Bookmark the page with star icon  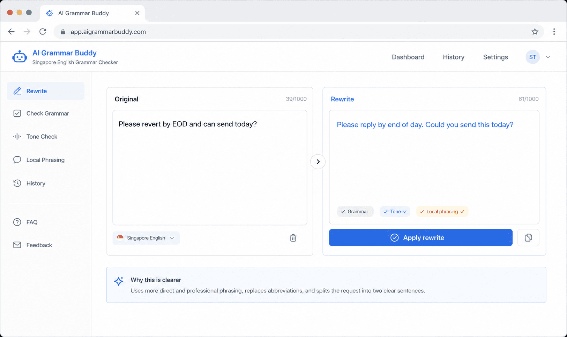[535, 32]
